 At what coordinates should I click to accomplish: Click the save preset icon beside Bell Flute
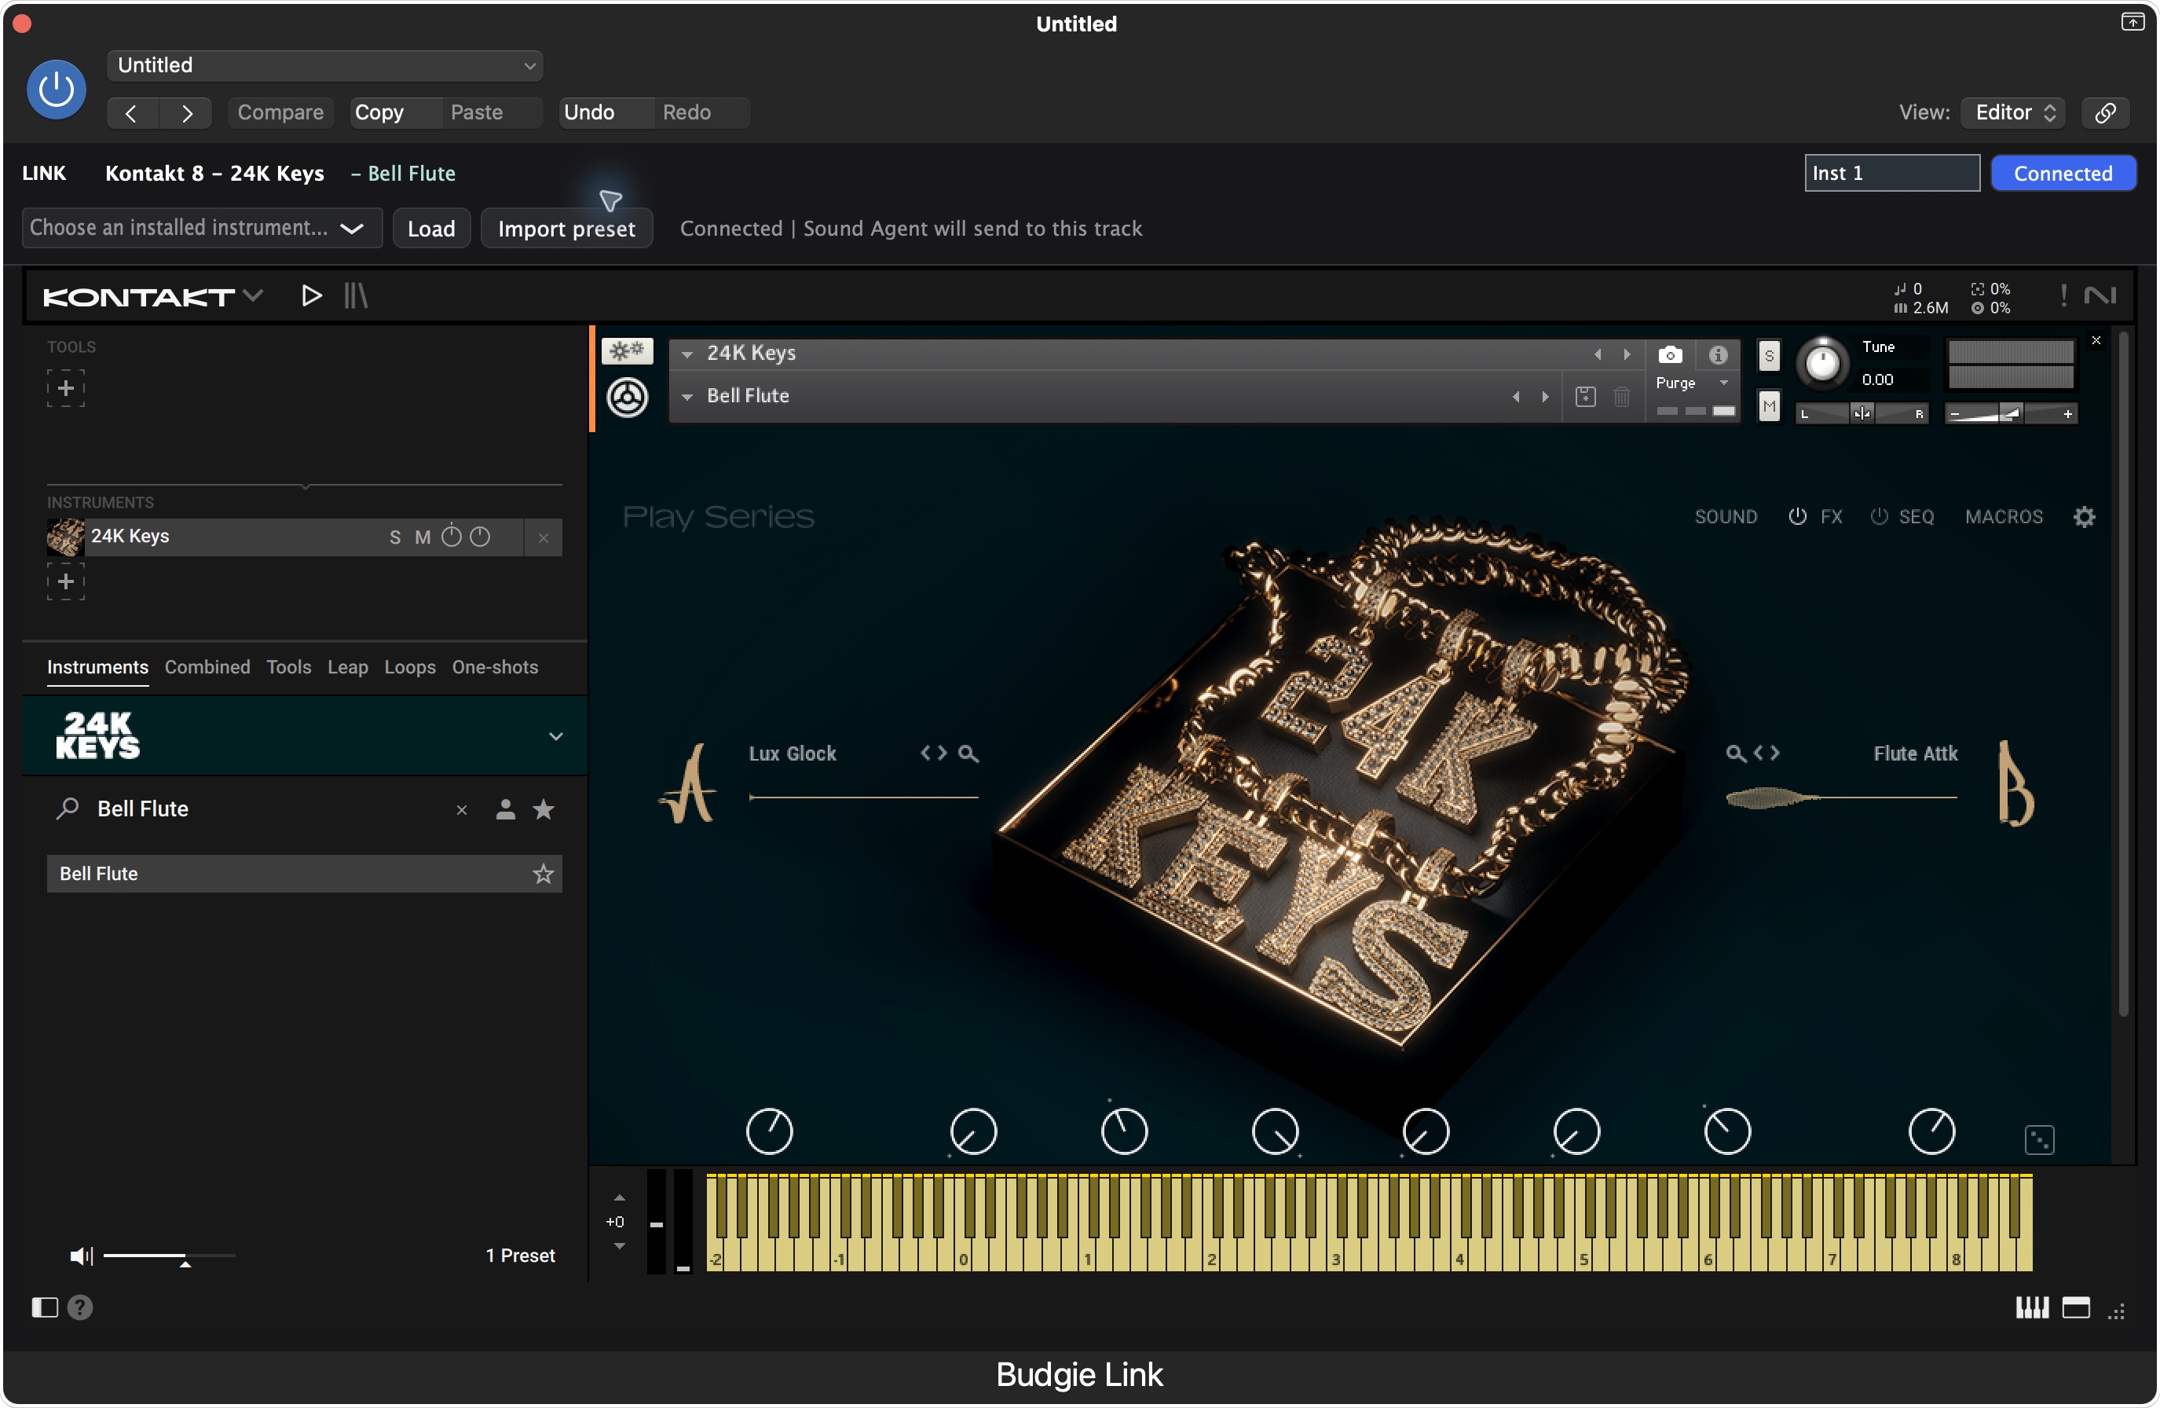(x=1586, y=397)
